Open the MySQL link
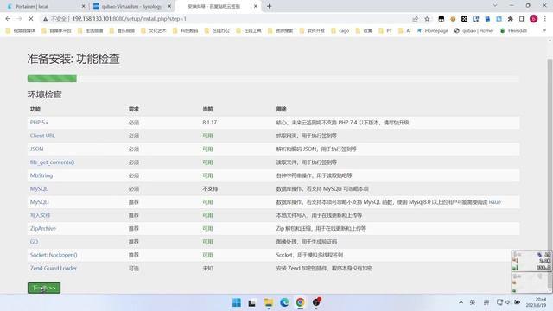 (x=38, y=188)
